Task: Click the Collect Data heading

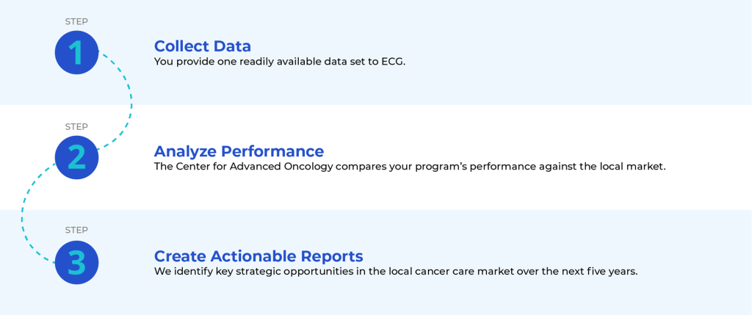Action: (203, 46)
